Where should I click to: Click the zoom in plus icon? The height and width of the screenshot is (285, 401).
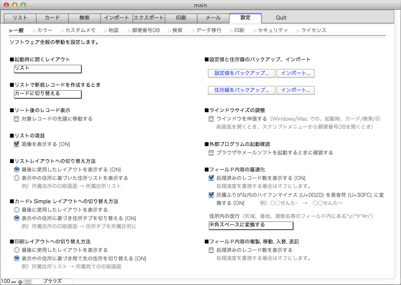[x=20, y=282]
